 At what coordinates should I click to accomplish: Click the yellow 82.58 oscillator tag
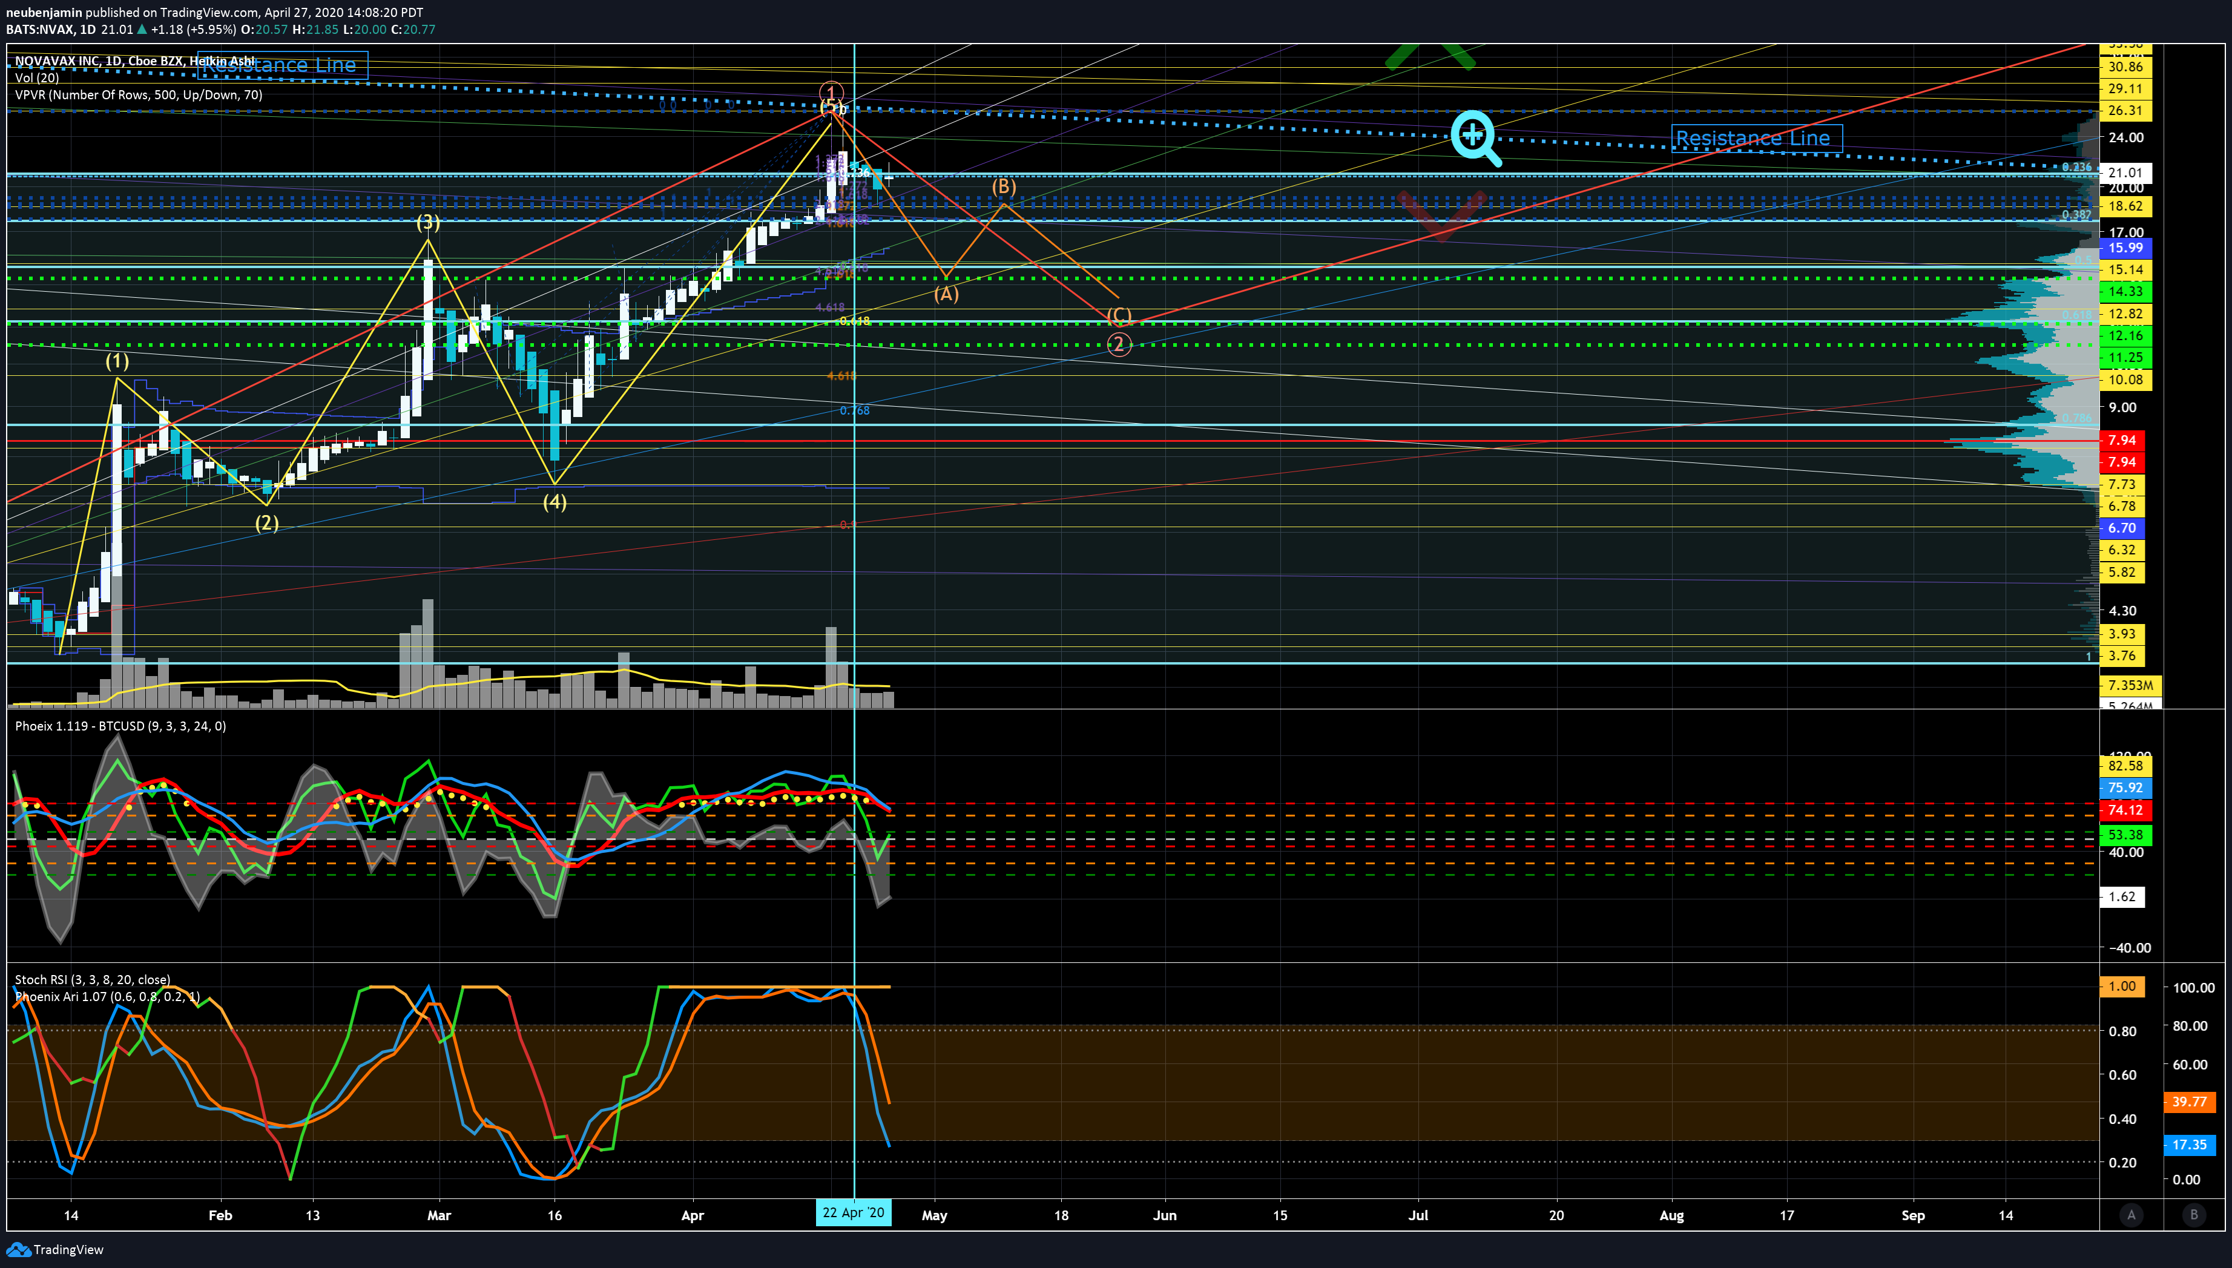pyautogui.click(x=2125, y=766)
